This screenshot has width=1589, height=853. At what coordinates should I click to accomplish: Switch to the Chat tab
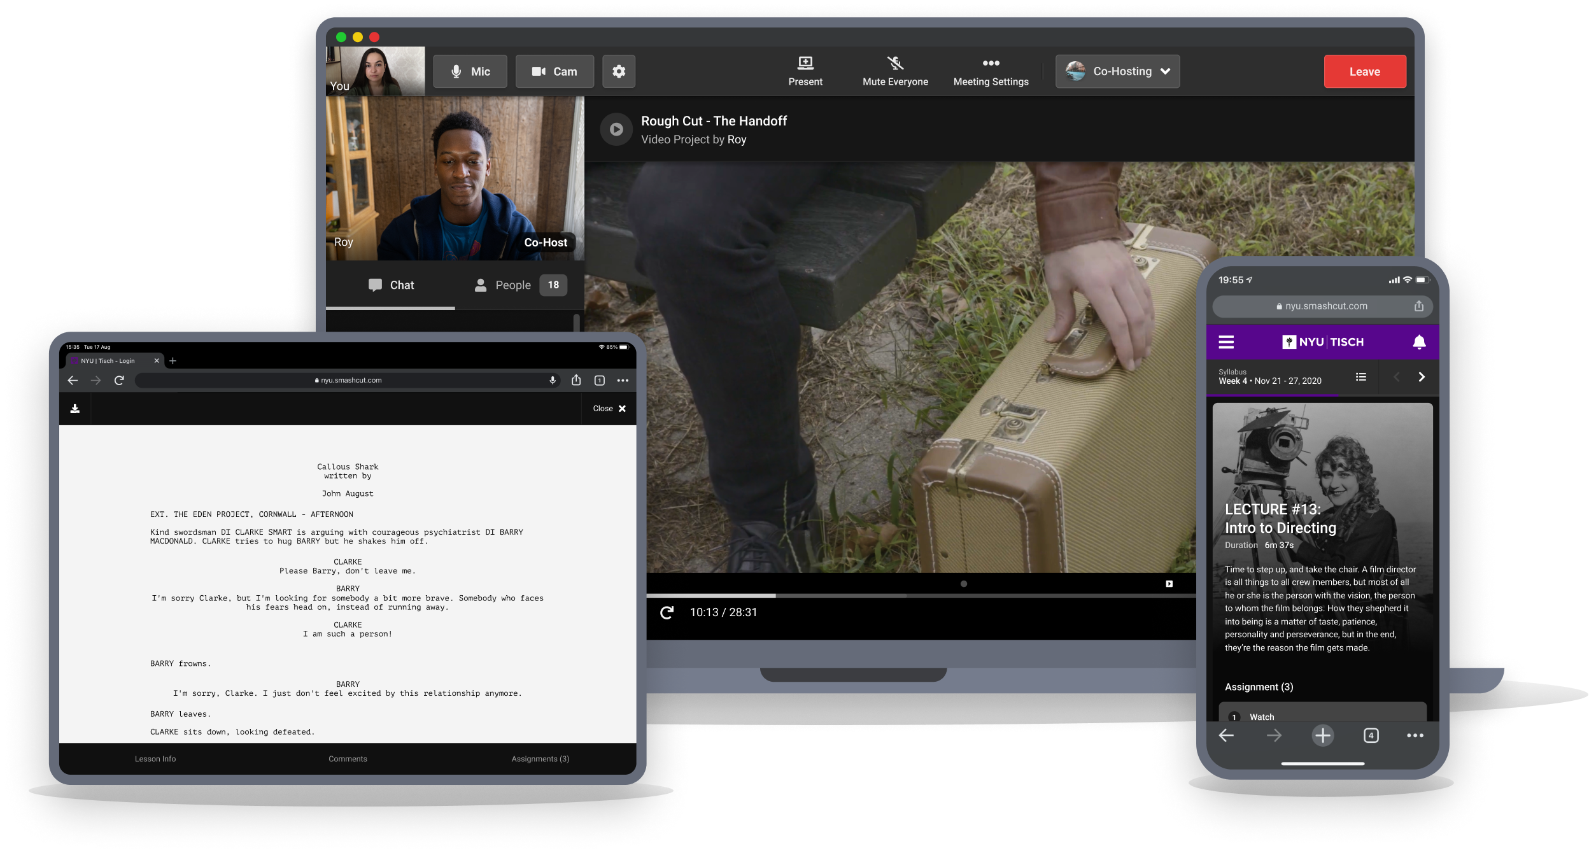coord(391,285)
